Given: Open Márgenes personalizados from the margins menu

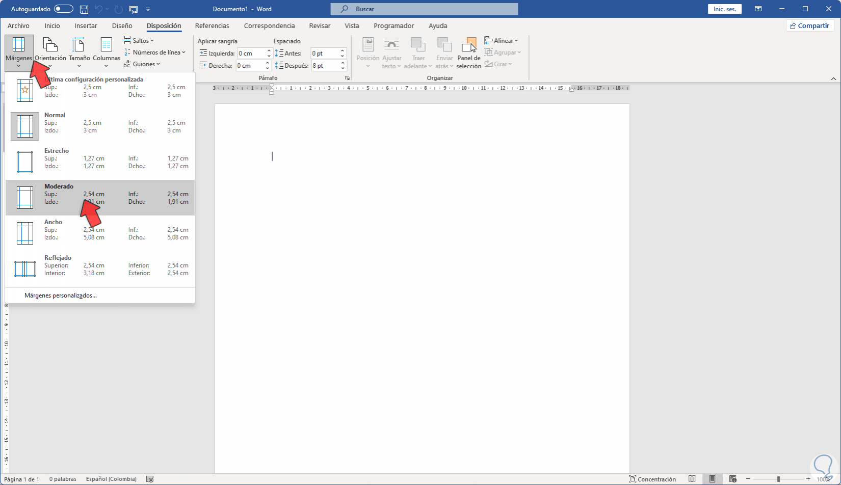Looking at the screenshot, I should pos(61,295).
